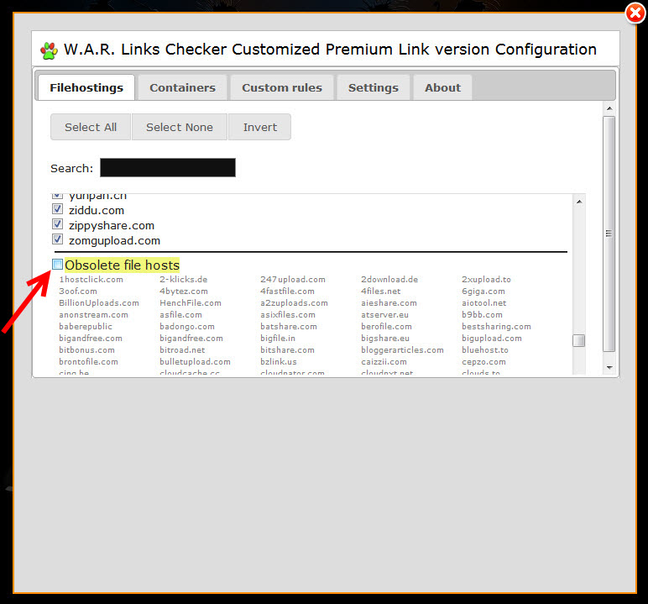The height and width of the screenshot is (604, 648).
Task: Click the bigupload.com entry
Action: click(491, 338)
